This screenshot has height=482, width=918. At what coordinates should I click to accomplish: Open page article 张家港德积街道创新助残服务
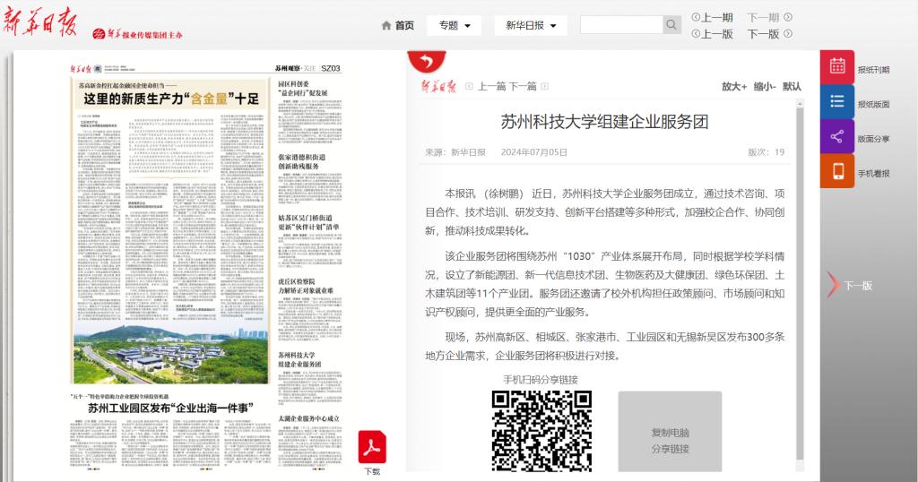click(x=301, y=161)
